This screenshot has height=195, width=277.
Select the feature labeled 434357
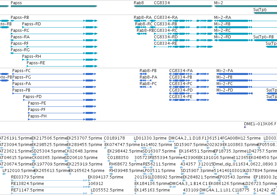188,164
